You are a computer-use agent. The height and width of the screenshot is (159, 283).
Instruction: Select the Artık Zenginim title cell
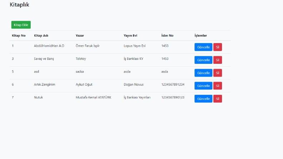coord(44,84)
